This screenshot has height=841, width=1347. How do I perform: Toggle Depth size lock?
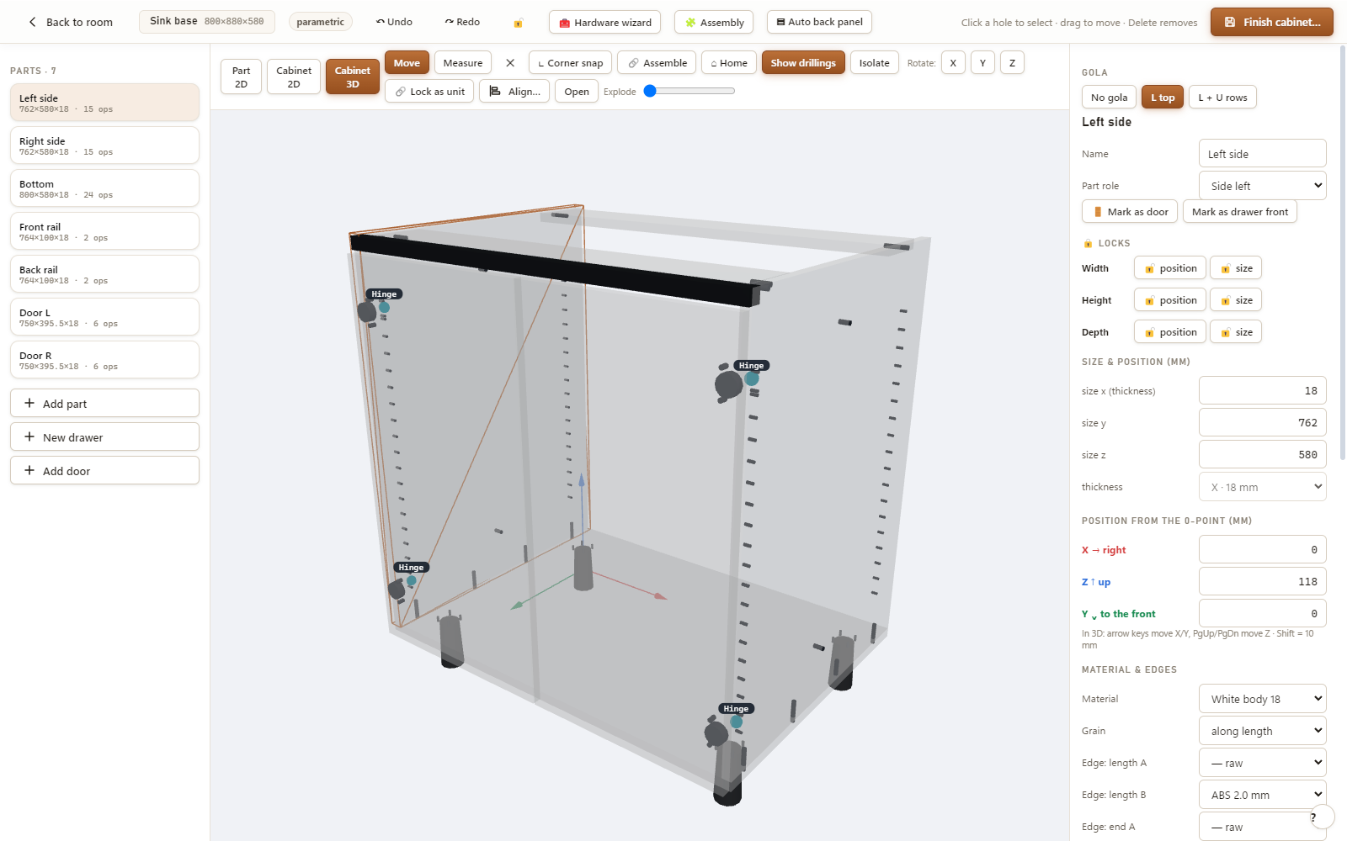tap(1236, 331)
